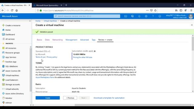Click Microsoft Azure logo text
This screenshot has width=194, height=109.
pyautogui.click(x=10, y=16)
